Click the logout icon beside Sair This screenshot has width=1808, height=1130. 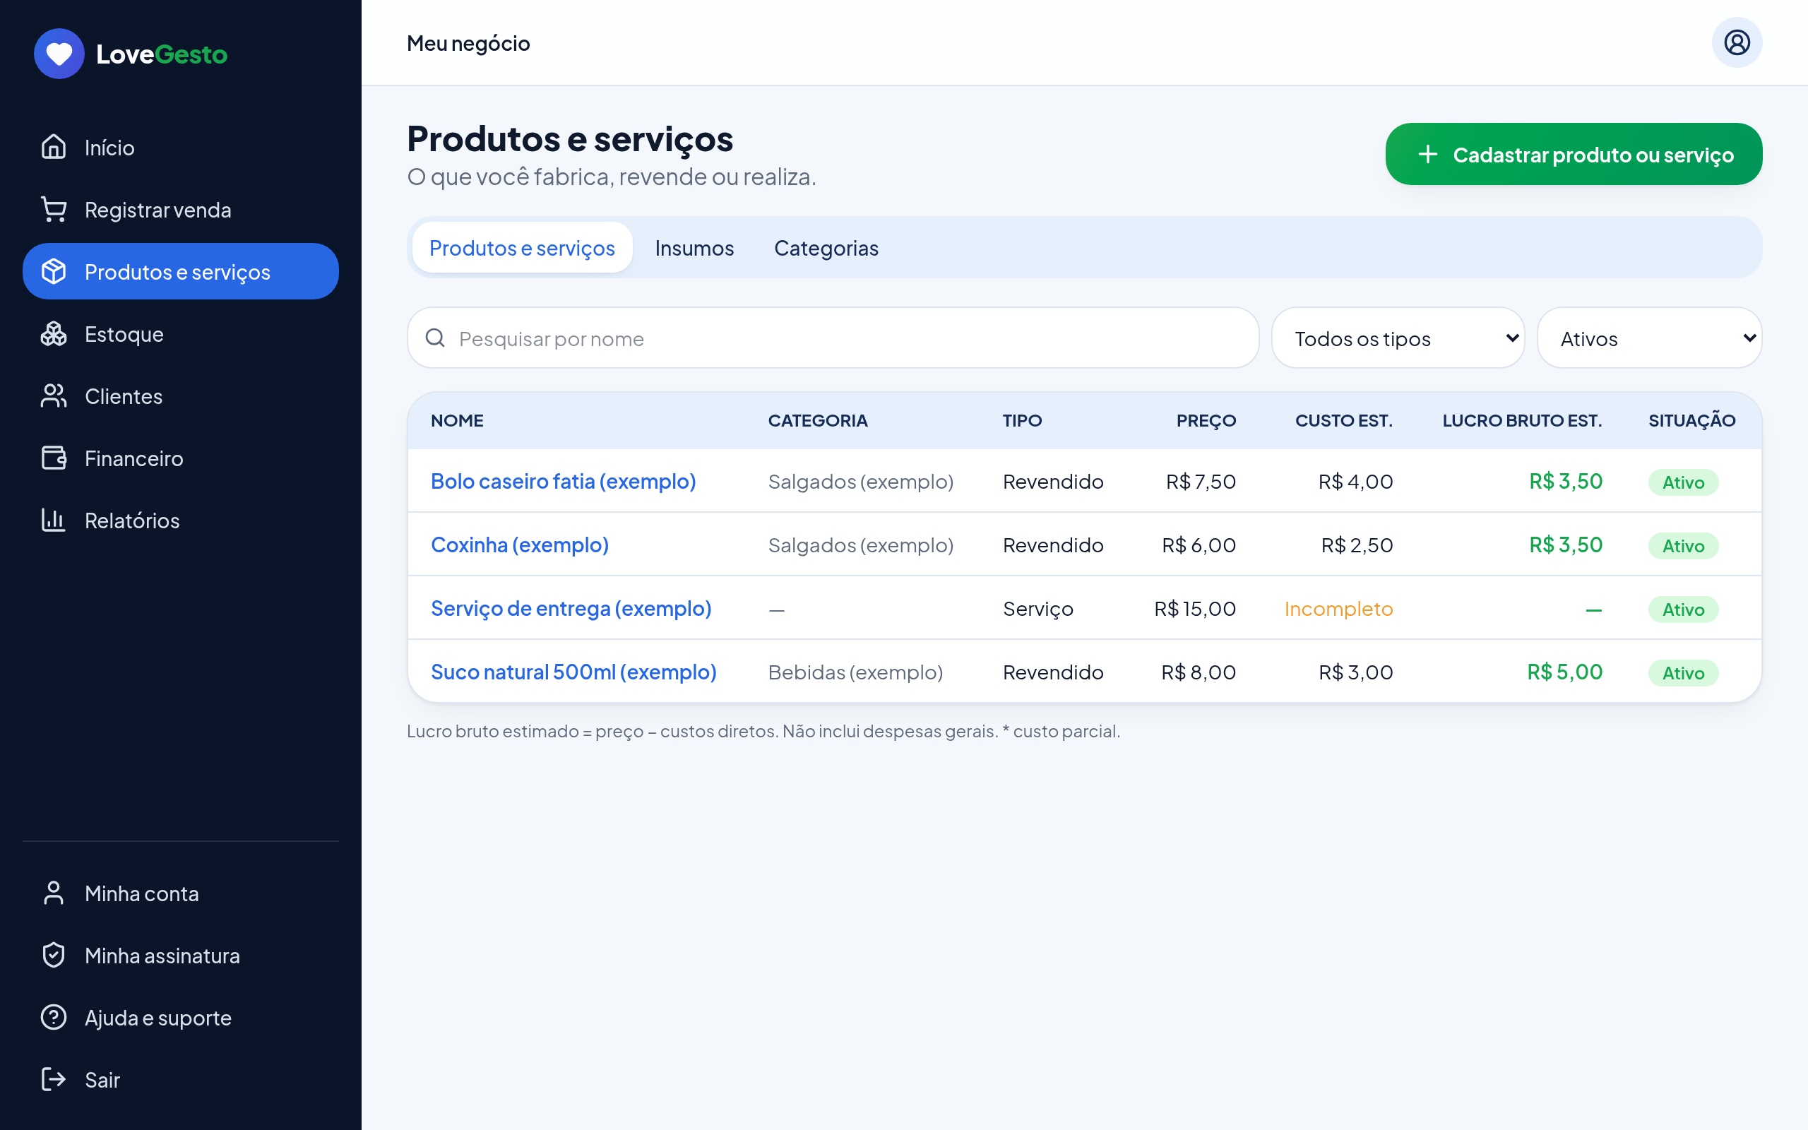pos(54,1079)
